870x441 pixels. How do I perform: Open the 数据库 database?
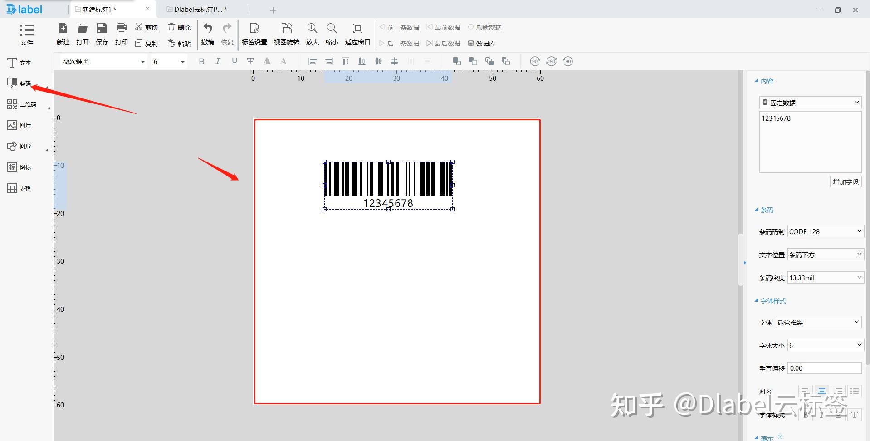[482, 44]
